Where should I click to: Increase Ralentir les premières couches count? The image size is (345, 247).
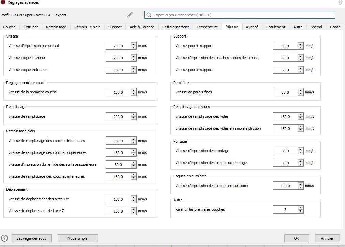click(300, 208)
